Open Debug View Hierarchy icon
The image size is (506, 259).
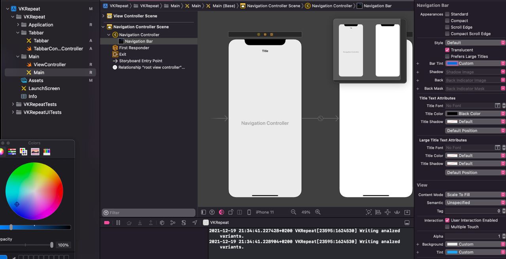click(162, 223)
